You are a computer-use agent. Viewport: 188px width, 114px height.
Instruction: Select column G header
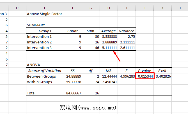tap(91, 8)
